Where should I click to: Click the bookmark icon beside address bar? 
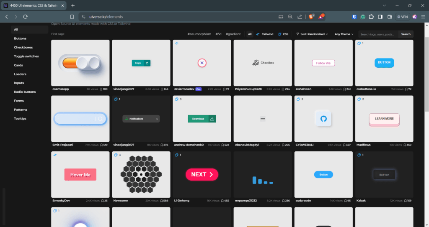(x=72, y=17)
